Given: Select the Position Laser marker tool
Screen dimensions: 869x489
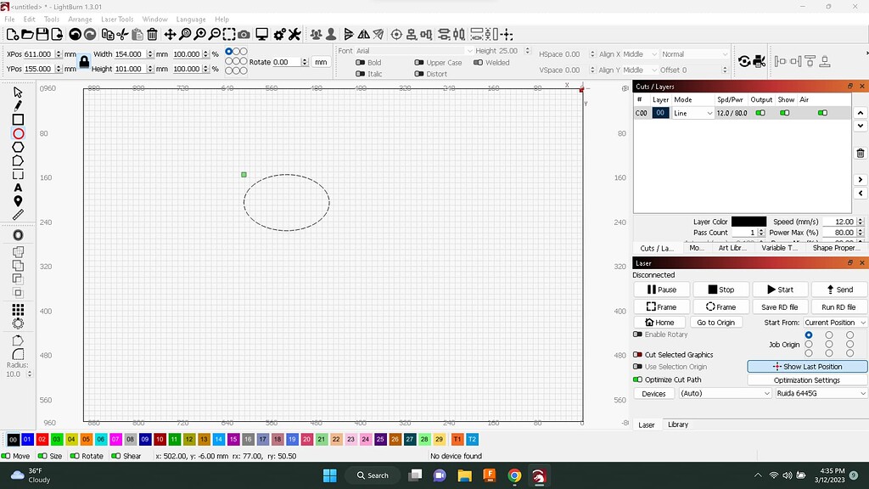Looking at the screenshot, I should click(18, 201).
